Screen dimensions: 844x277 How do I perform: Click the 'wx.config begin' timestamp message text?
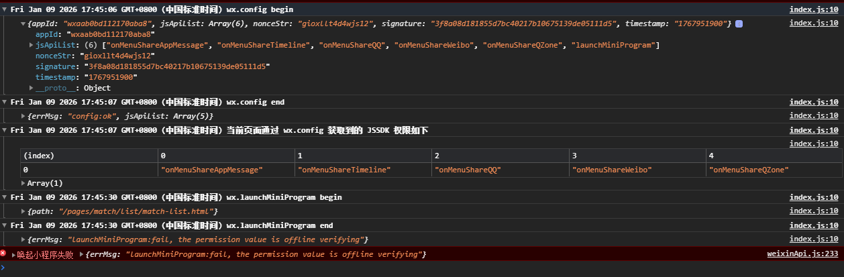[x=152, y=9]
